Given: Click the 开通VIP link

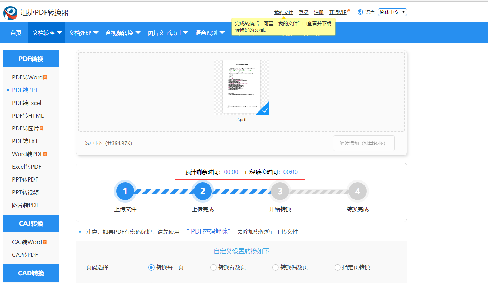Looking at the screenshot, I should 338,12.
